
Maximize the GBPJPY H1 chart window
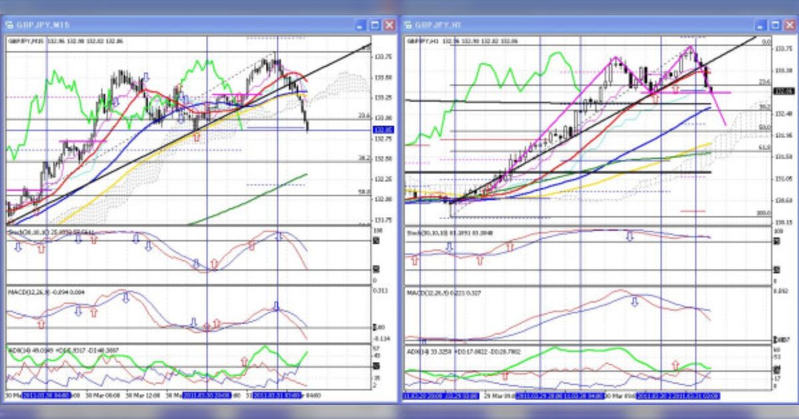(x=774, y=25)
